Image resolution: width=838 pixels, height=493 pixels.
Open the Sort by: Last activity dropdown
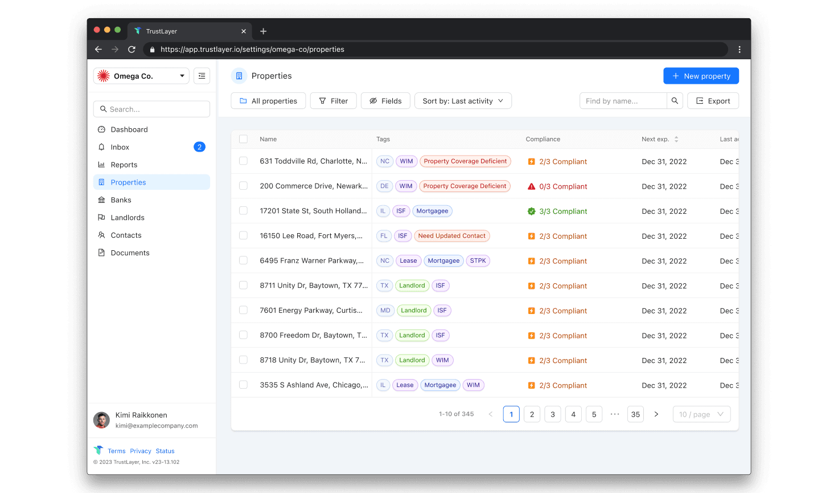[x=463, y=101]
